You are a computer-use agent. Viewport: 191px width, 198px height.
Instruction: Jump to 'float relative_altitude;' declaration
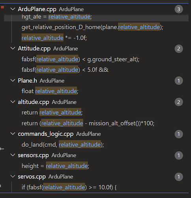(50, 91)
